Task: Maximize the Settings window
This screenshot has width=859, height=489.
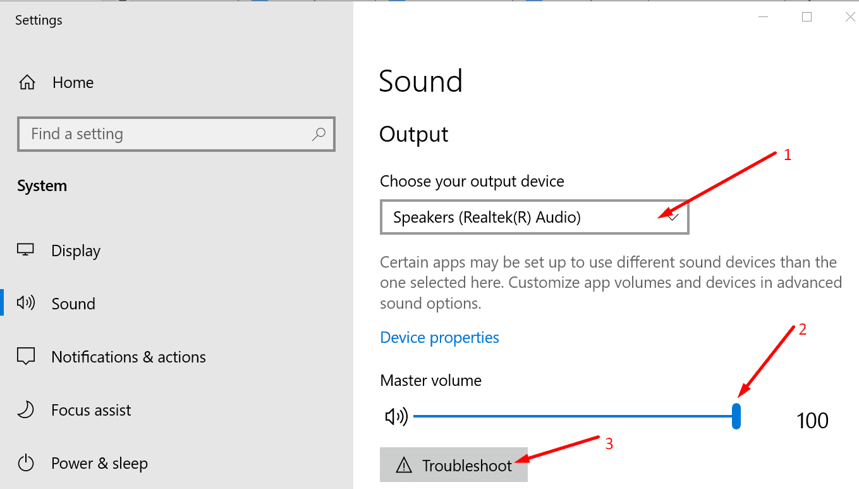Action: click(807, 18)
